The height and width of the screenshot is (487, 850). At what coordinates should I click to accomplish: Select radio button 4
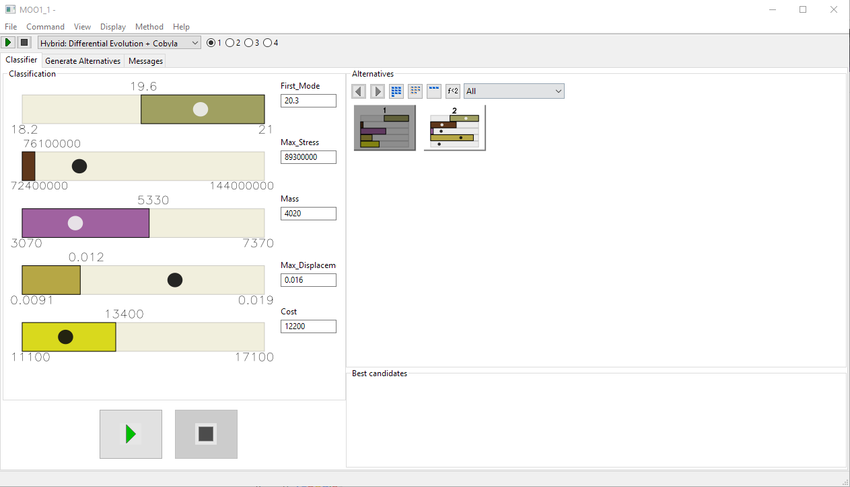click(267, 43)
